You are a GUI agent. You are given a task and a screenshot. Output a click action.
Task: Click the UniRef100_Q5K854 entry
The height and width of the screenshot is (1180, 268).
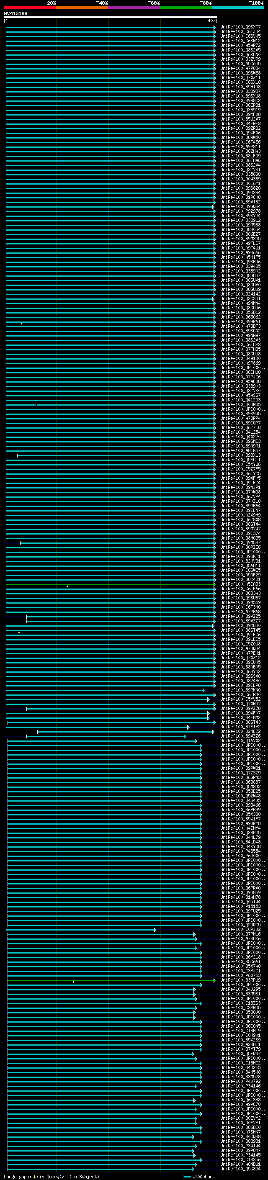240,1169
